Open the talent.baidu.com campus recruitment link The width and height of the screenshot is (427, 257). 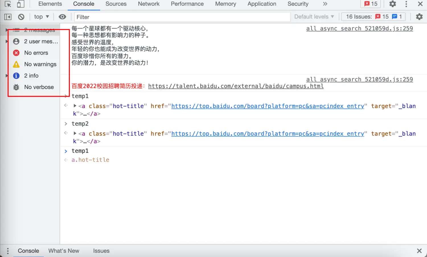point(236,86)
